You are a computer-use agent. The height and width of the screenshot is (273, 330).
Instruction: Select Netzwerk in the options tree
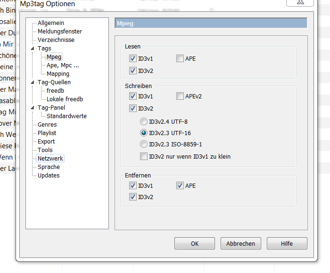[50, 158]
